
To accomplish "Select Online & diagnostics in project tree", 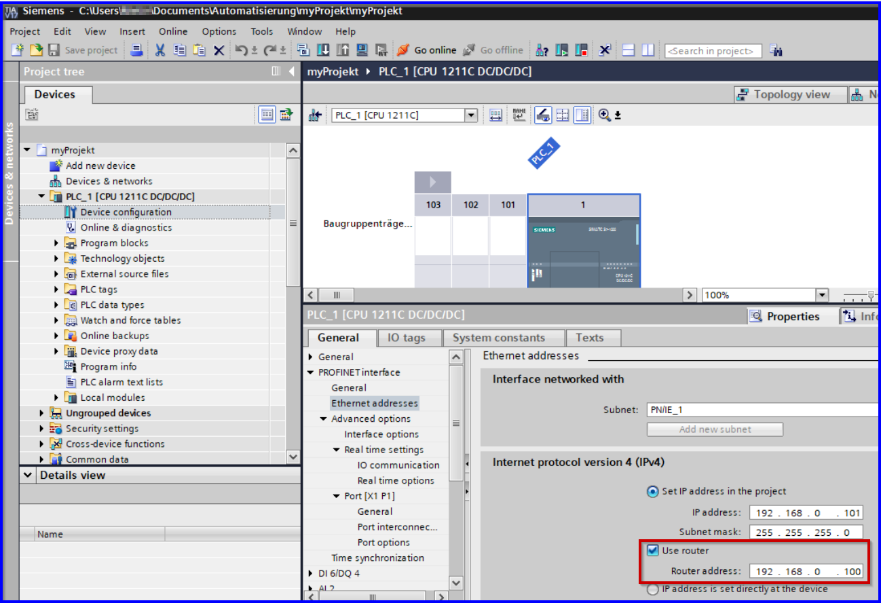I will (x=126, y=228).
